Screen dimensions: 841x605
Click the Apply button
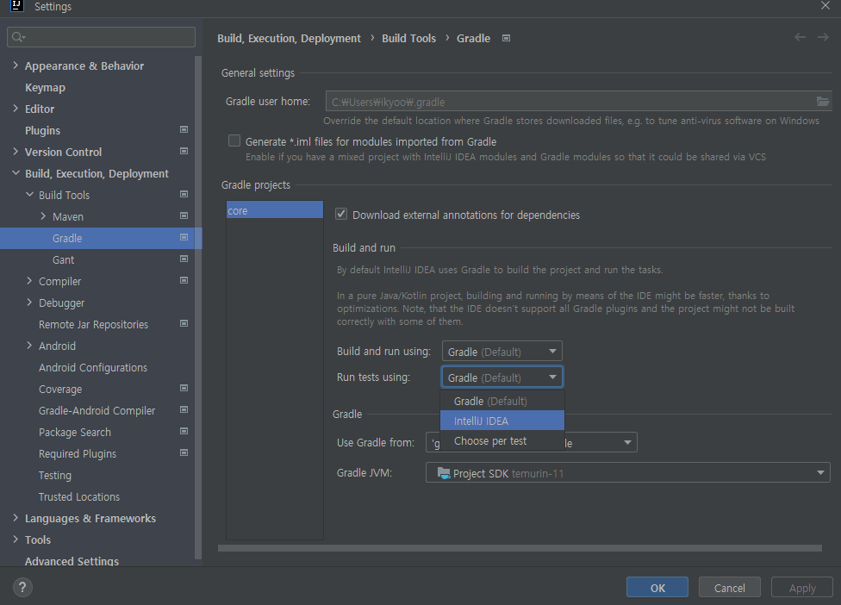click(802, 587)
